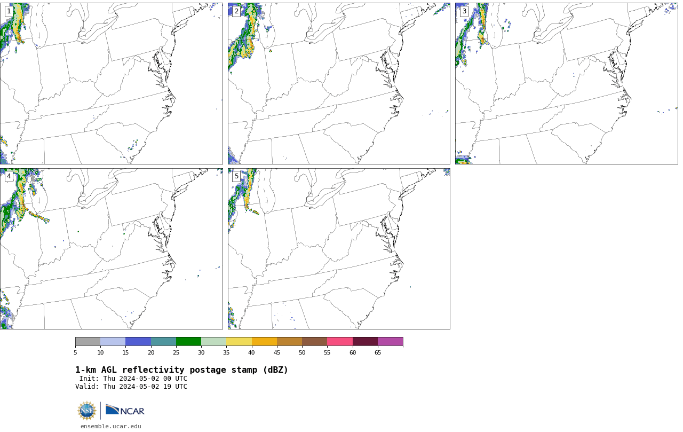The image size is (683, 432).
Task: Click the Valid: Thu 2024-05-02 19 UTC line
Action: pyautogui.click(x=131, y=387)
